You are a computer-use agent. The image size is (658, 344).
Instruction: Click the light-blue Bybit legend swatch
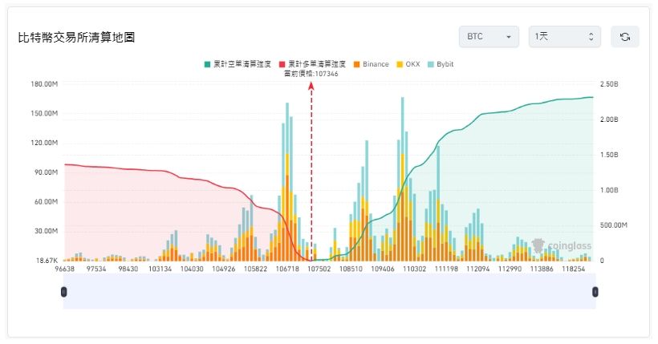431,64
